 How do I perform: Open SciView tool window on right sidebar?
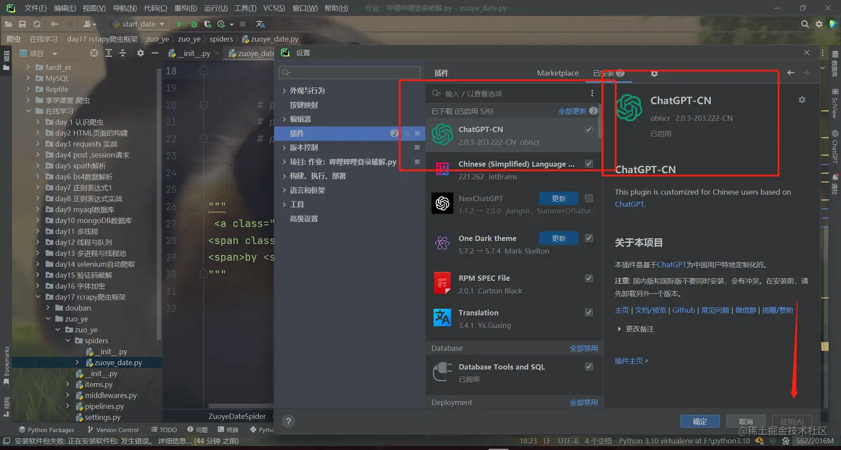835,103
